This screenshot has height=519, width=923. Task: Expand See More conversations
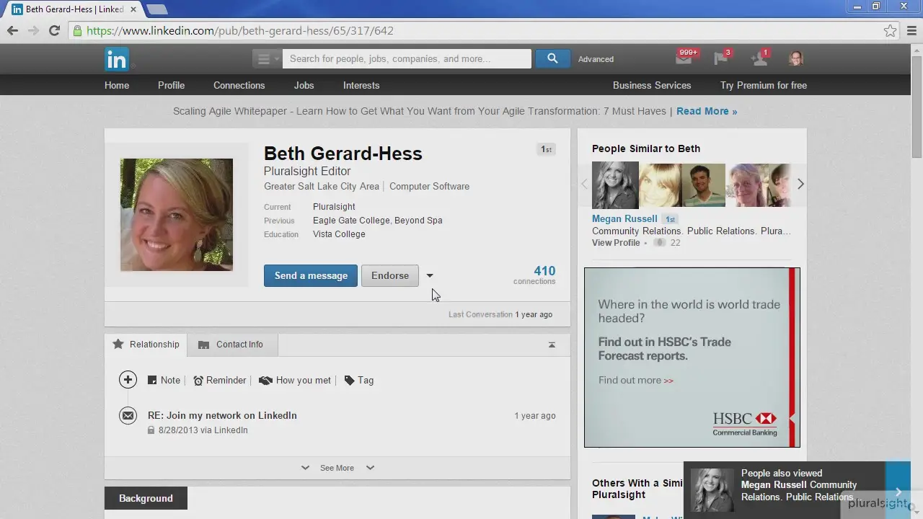tap(337, 468)
